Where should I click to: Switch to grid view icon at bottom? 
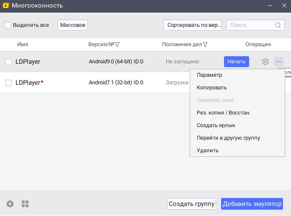25,204
